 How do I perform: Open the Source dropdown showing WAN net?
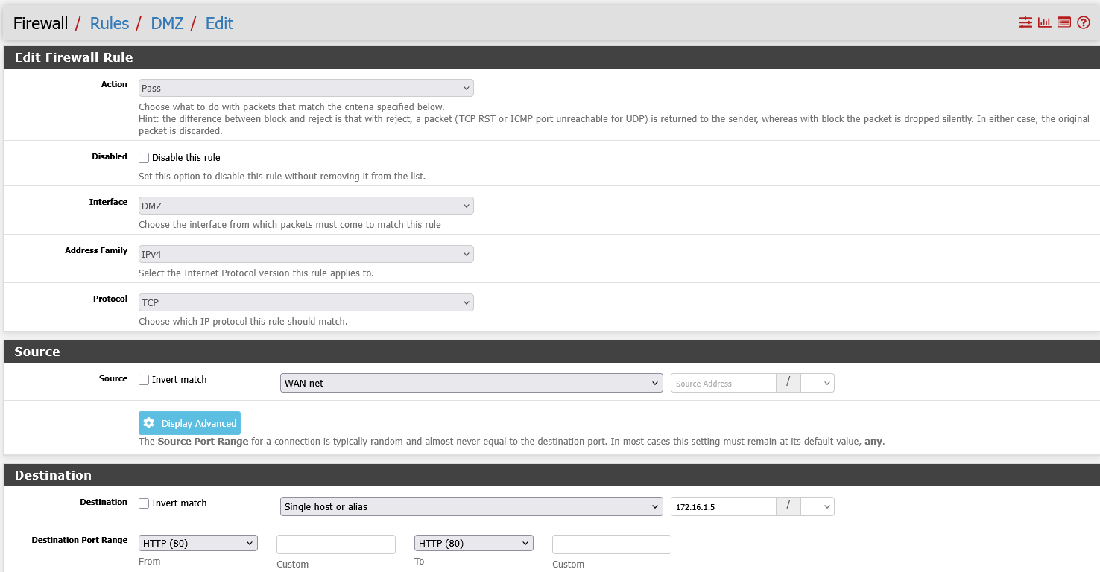(x=471, y=382)
